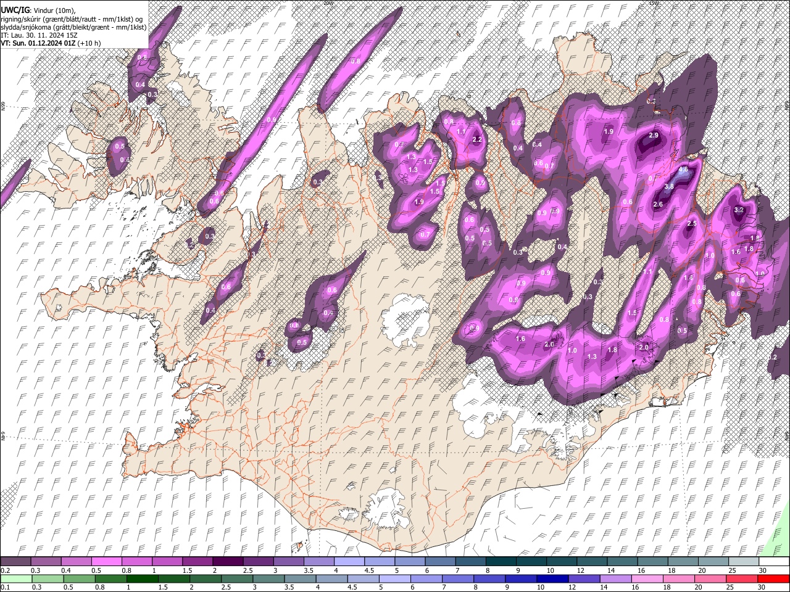Click the 2.9 precipitation value on map
Viewport: 790px width, 592px height.
click(x=654, y=135)
